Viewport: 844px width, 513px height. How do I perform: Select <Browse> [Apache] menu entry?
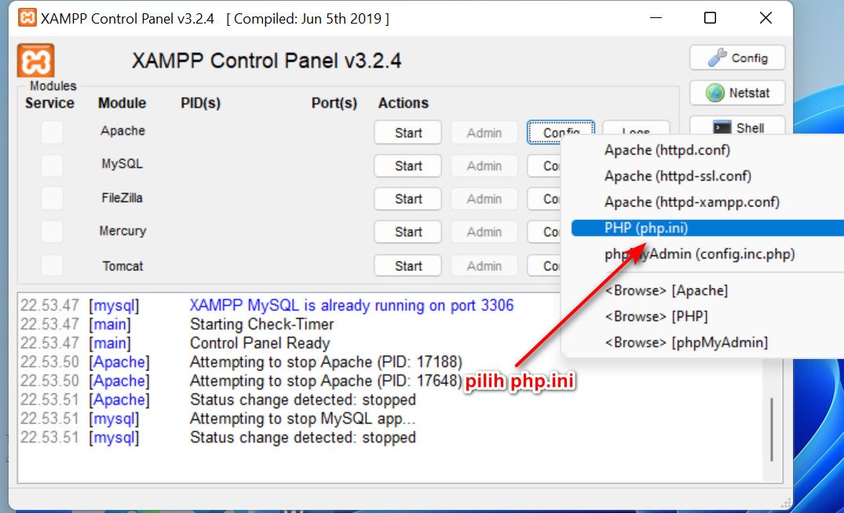(x=667, y=291)
